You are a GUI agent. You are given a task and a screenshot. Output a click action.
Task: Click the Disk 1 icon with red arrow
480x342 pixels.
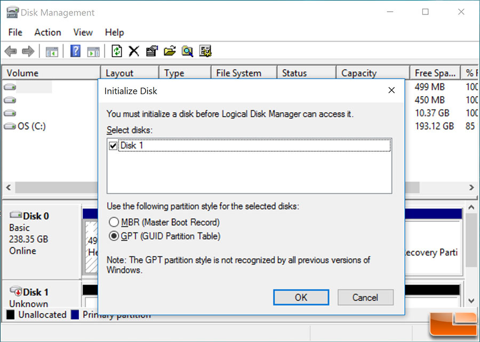(x=15, y=291)
